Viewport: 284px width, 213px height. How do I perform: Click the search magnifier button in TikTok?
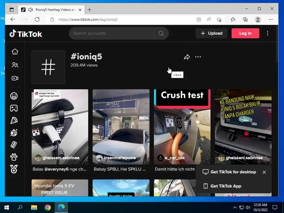tap(161, 33)
